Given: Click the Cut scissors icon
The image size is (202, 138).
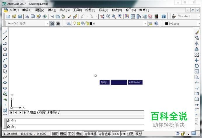Looking at the screenshot, I should coord(52,16).
